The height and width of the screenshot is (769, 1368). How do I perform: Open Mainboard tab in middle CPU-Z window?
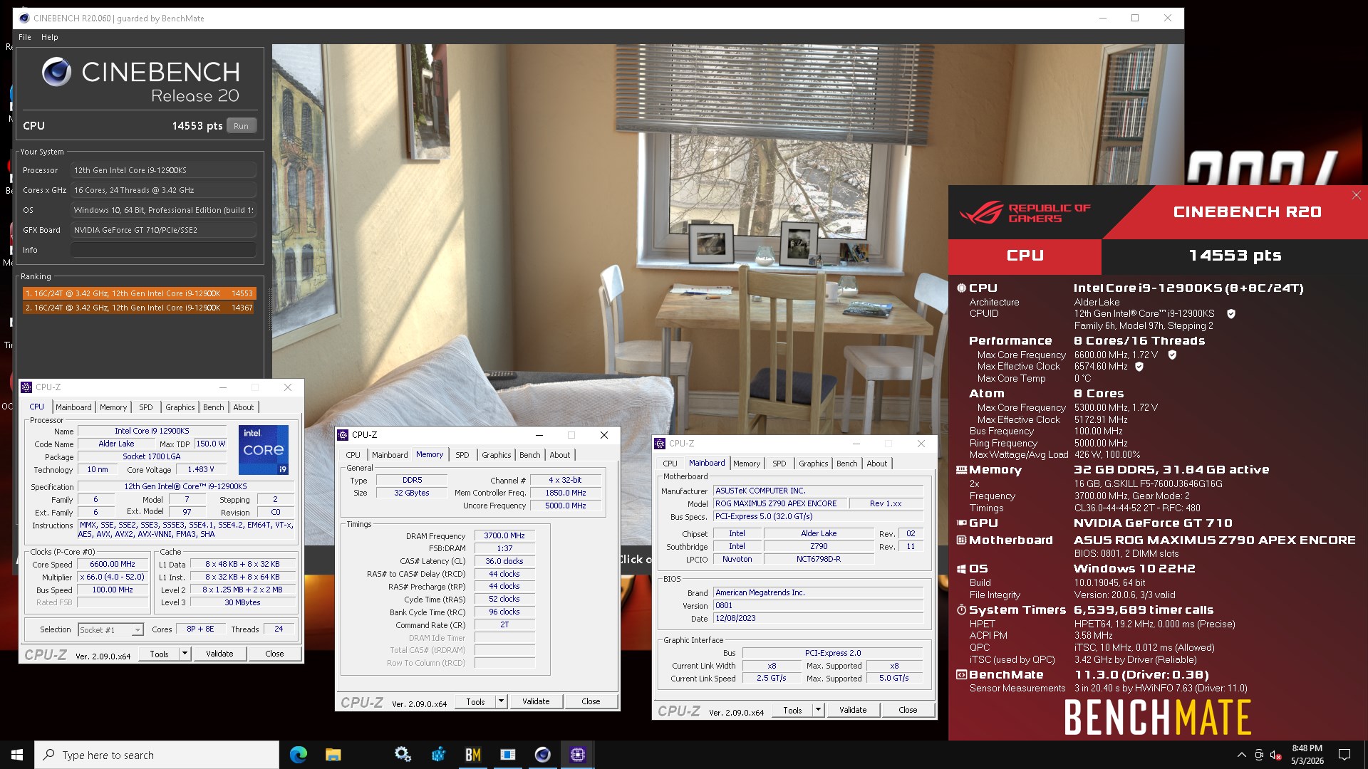(x=390, y=455)
